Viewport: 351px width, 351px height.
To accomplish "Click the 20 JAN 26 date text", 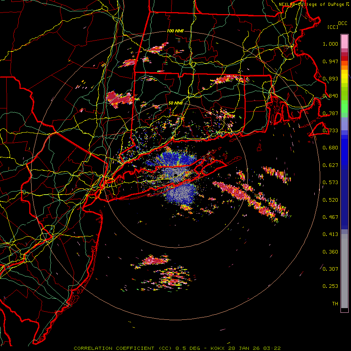I will coord(244,348).
